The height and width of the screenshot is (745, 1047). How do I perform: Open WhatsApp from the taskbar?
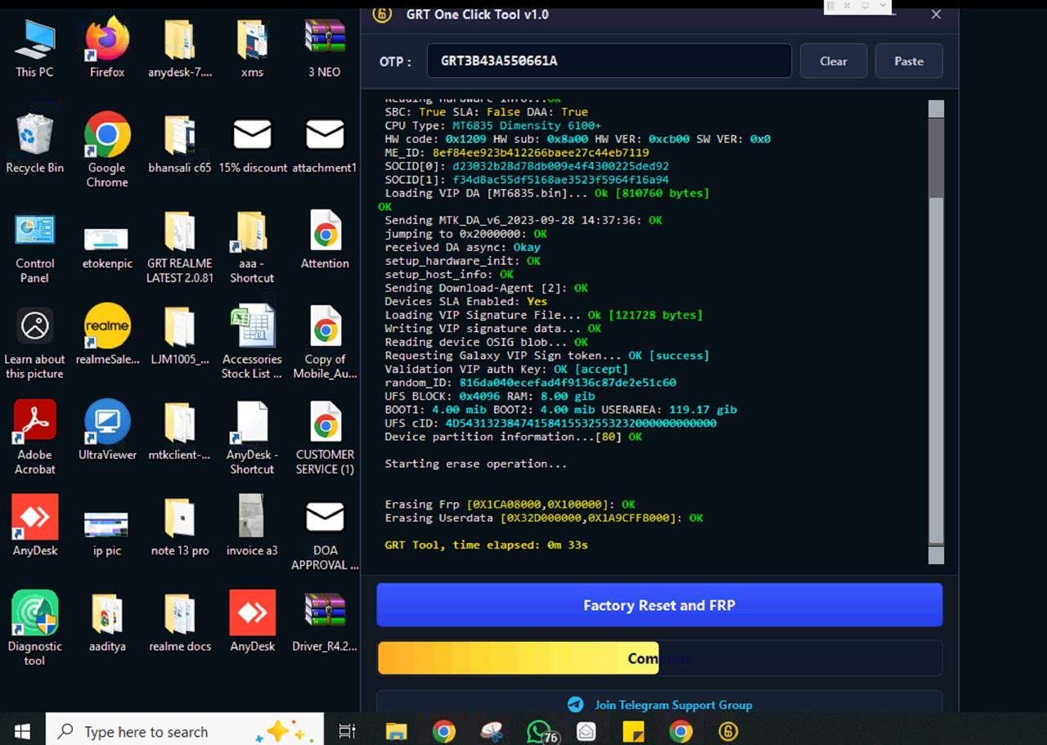539,731
